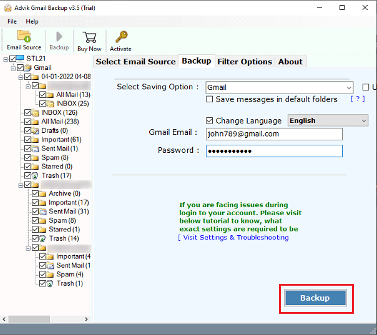Click the Trash (17) recycle bin icon

[x=35, y=176]
